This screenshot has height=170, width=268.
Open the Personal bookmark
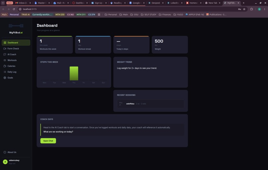pos(14,15)
